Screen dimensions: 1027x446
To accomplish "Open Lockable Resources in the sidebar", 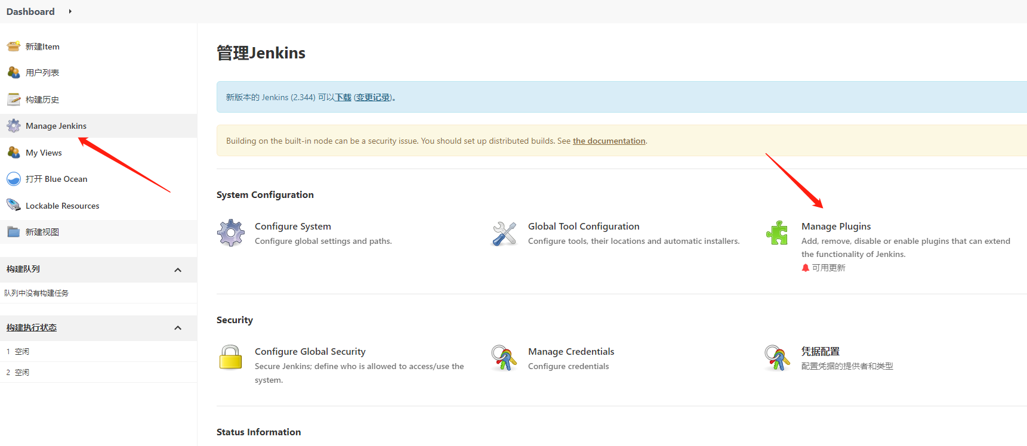I will coord(63,206).
